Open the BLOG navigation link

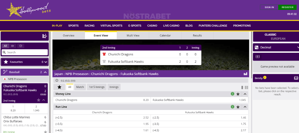click(189, 26)
